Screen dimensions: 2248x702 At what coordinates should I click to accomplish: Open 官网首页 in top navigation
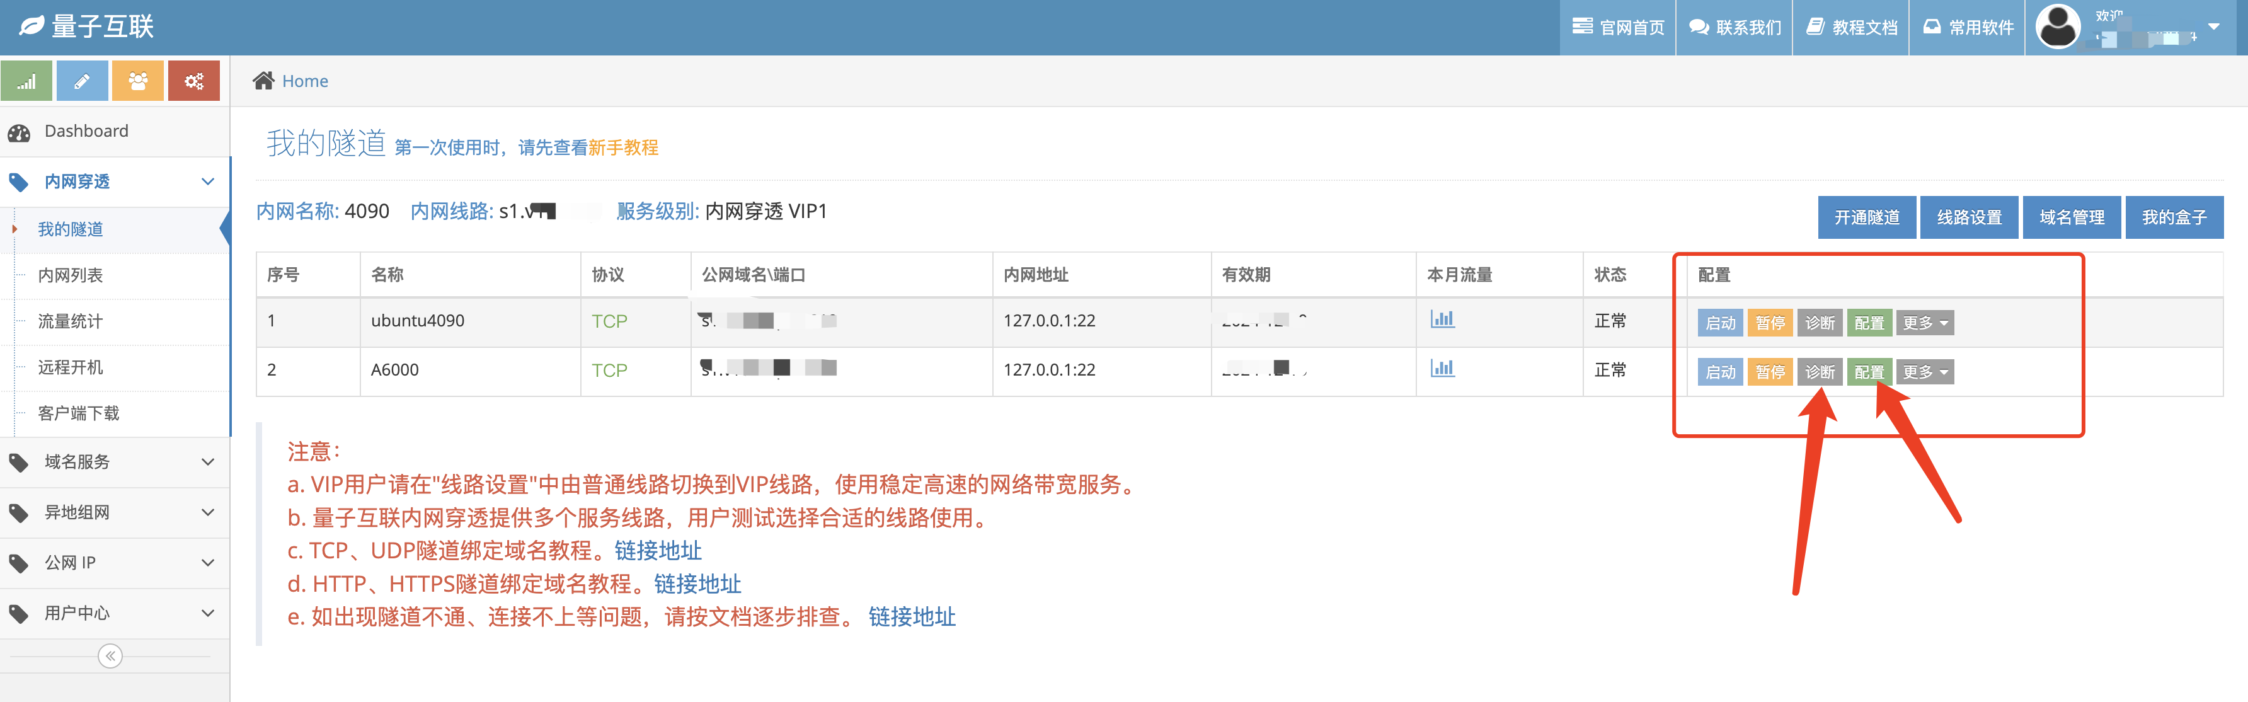(x=1618, y=27)
